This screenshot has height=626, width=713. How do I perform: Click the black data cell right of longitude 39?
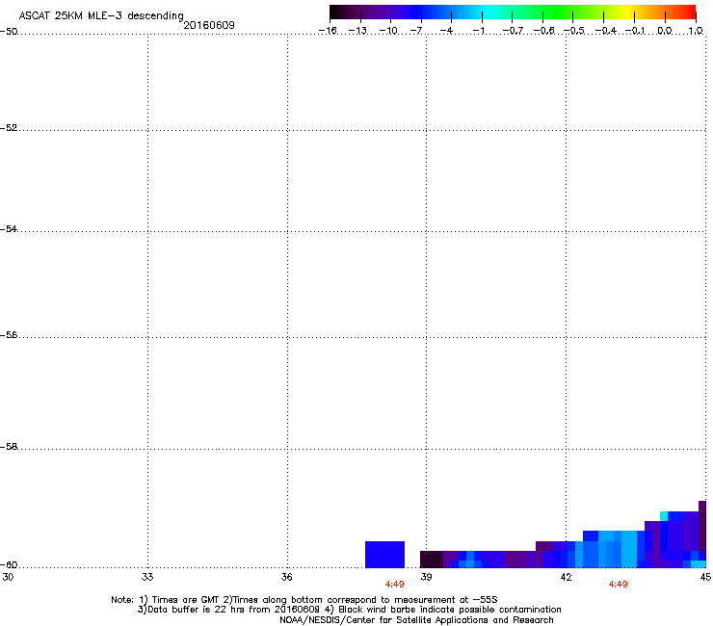pyautogui.click(x=432, y=560)
